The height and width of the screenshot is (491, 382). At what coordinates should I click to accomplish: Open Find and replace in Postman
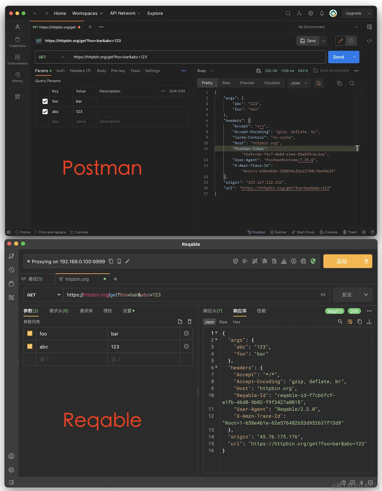click(x=50, y=232)
